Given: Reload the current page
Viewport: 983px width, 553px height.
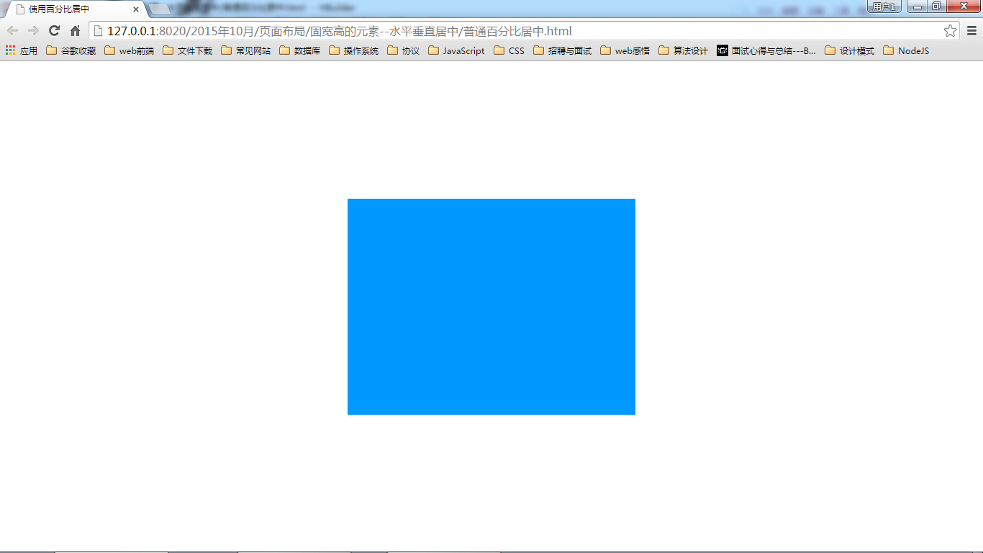Looking at the screenshot, I should point(54,31).
